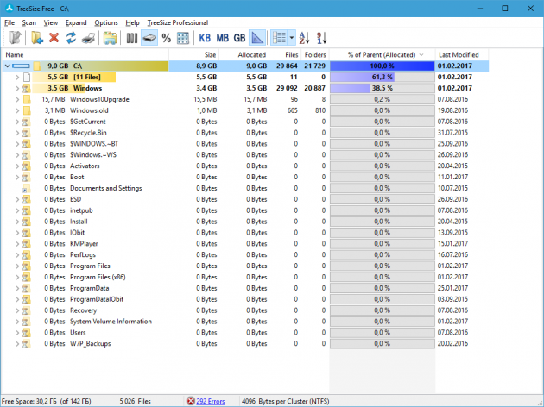Click the C:\ folder icon

click(x=37, y=66)
